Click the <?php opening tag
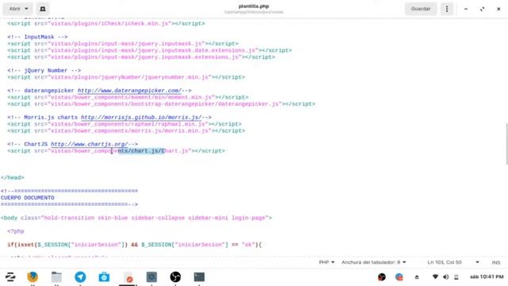The height and width of the screenshot is (286, 508). point(16,231)
